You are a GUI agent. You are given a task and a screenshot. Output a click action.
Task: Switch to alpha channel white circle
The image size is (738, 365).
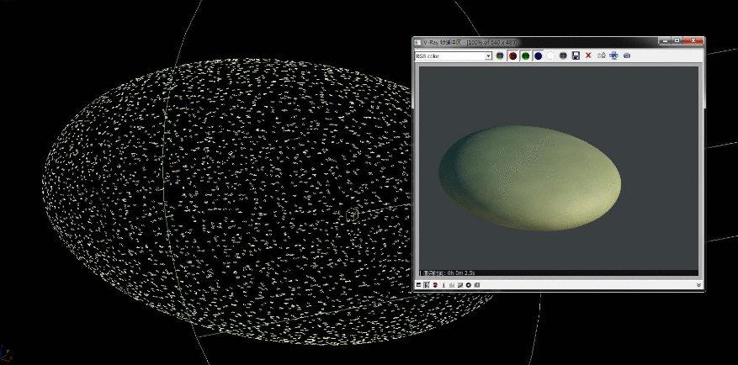tap(550, 56)
